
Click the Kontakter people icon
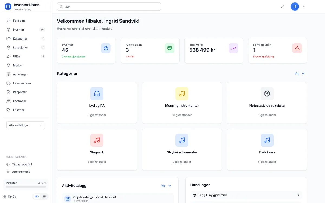pyautogui.click(x=8, y=101)
